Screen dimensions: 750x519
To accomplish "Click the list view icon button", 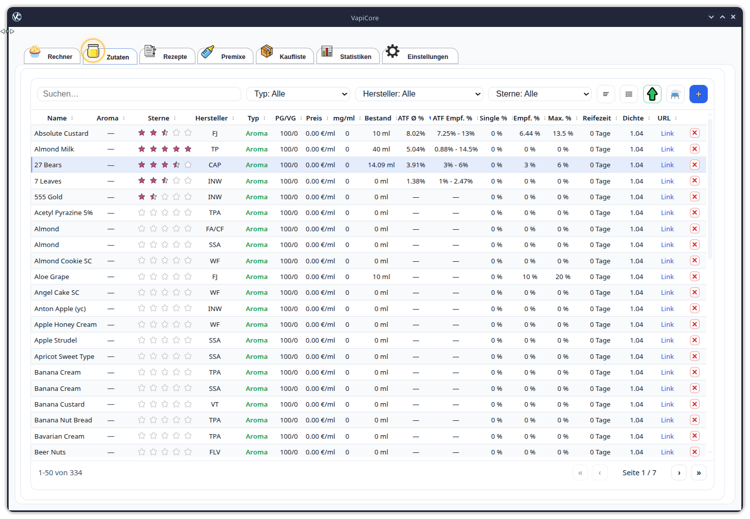I will (629, 94).
